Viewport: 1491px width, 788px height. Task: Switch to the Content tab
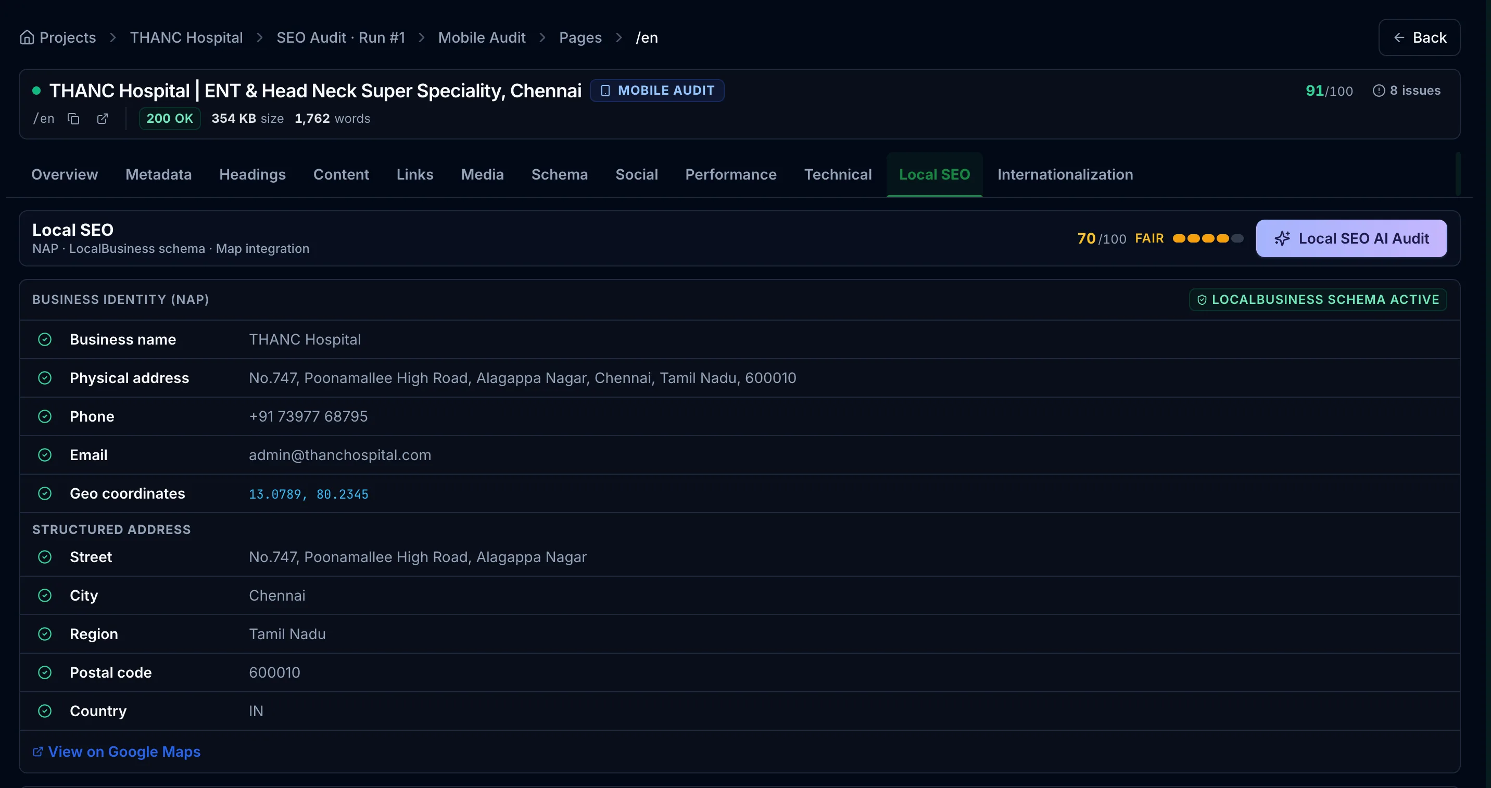coord(341,174)
